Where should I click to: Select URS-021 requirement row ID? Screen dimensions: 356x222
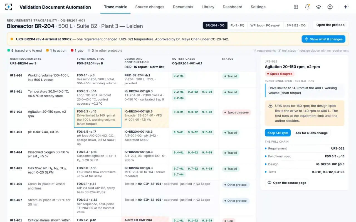pos(16,92)
